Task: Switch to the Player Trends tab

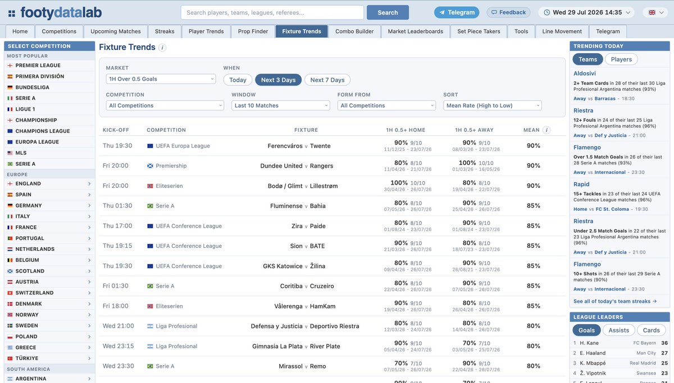Action: (206, 31)
